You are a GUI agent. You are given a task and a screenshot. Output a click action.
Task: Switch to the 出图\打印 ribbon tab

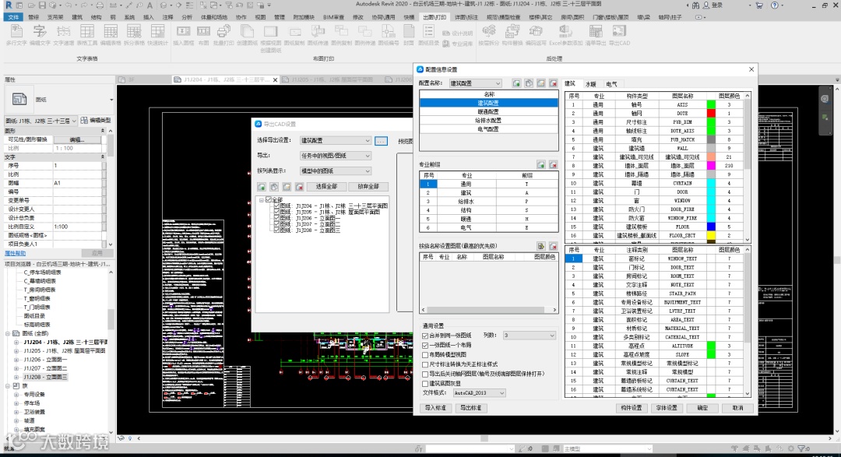[434, 17]
